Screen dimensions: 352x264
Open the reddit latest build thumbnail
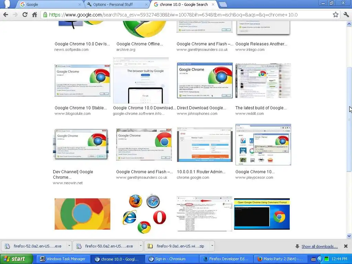pyautogui.click(x=263, y=80)
